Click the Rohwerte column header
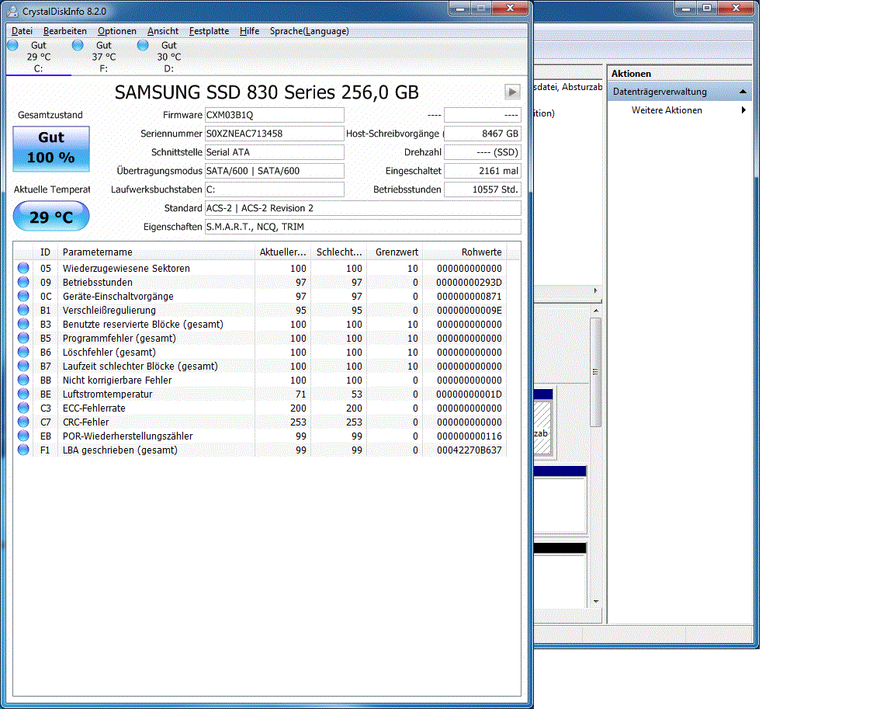 point(465,252)
